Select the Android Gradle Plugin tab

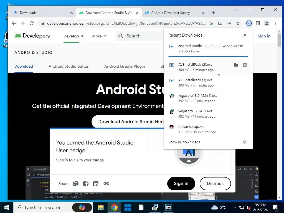125,66
